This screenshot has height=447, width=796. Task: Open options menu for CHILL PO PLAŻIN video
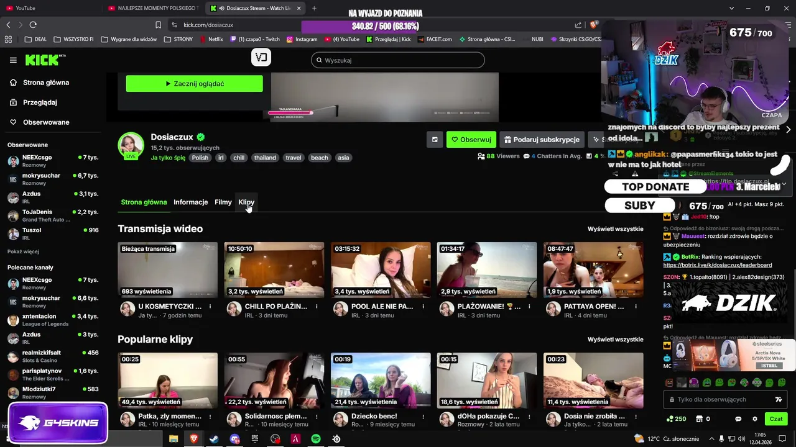(x=317, y=306)
